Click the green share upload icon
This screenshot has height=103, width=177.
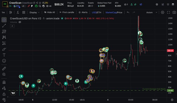pyautogui.click(x=131, y=4)
